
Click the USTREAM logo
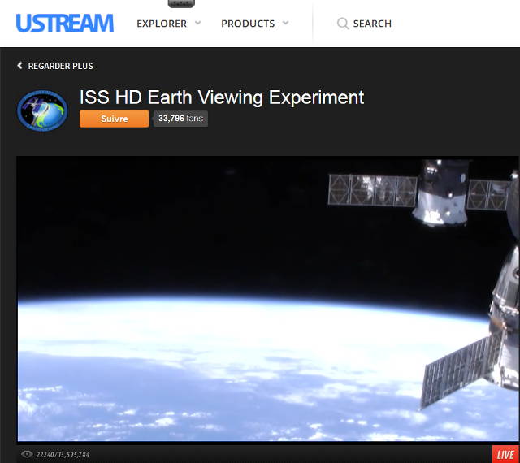click(65, 24)
